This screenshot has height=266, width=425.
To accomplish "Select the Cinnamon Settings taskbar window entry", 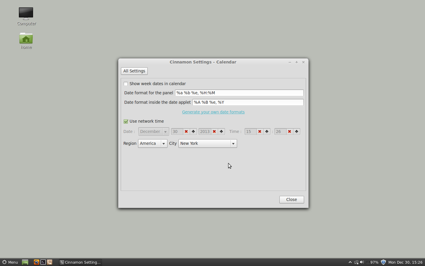I will point(80,262).
